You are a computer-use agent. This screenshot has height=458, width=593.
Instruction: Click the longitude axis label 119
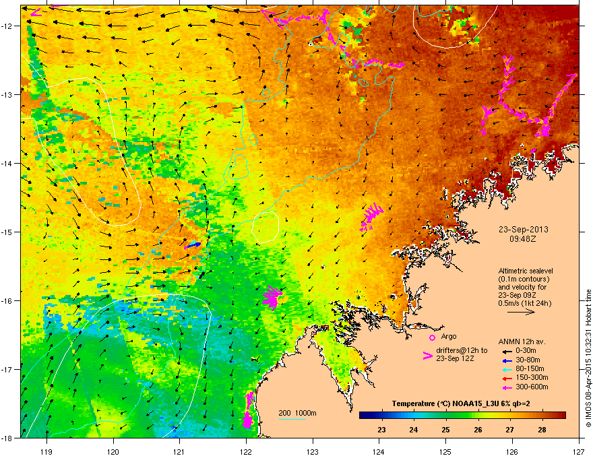46,451
